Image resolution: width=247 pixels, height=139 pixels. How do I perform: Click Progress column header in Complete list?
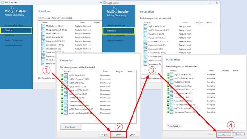225,71
